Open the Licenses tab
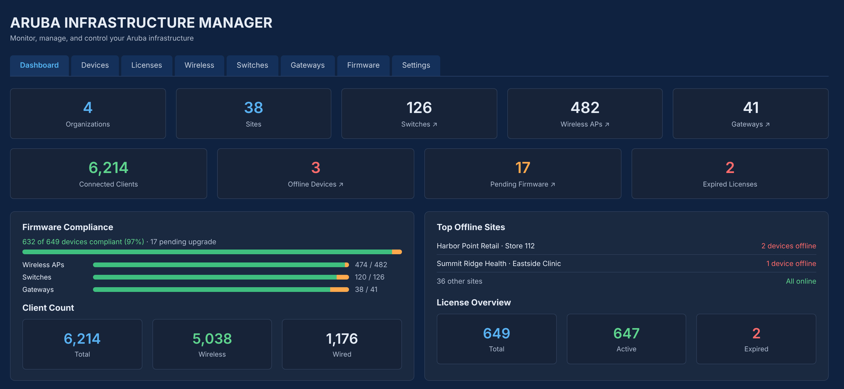This screenshot has height=389, width=844. click(147, 65)
